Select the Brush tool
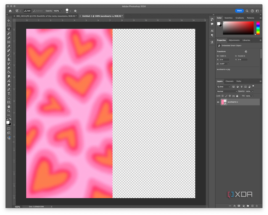The height and width of the screenshot is (215, 268). point(9,55)
